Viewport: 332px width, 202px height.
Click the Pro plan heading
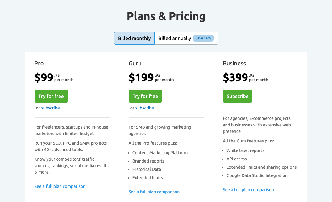tap(39, 63)
